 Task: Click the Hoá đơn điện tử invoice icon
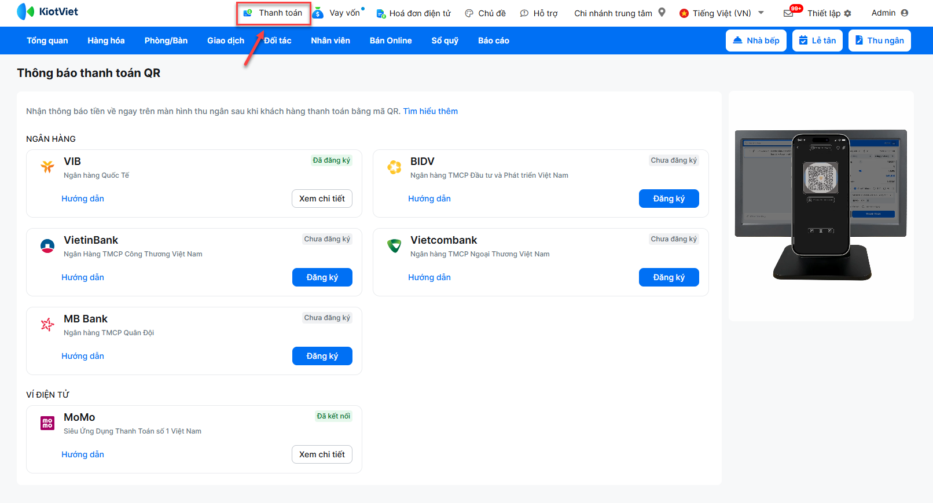pyautogui.click(x=381, y=13)
